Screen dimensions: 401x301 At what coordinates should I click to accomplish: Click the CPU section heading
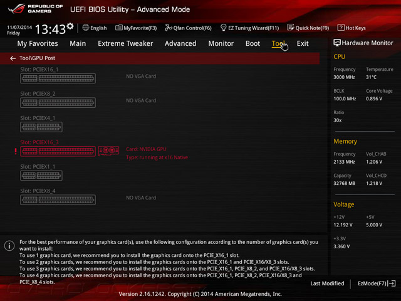pyautogui.click(x=339, y=56)
